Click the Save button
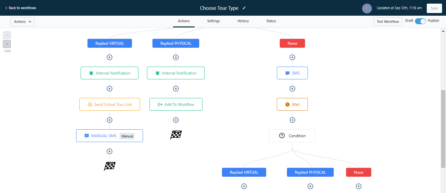Image resolution: width=446 pixels, height=193 pixels. [x=434, y=8]
